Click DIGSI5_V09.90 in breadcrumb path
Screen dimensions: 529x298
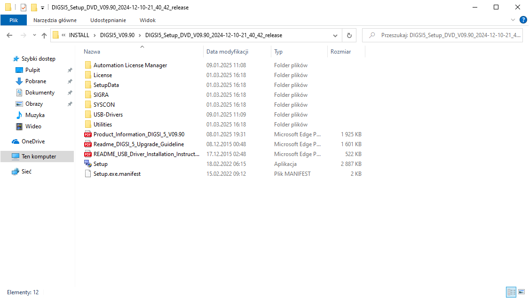(x=117, y=35)
